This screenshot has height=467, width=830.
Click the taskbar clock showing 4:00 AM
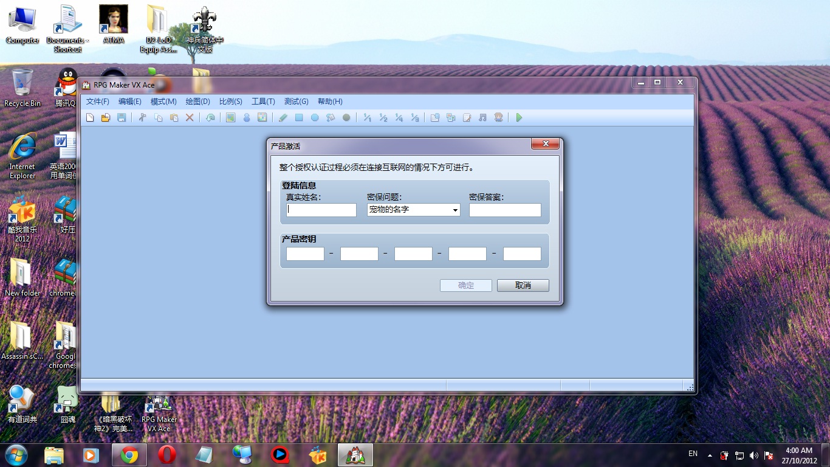pos(798,455)
